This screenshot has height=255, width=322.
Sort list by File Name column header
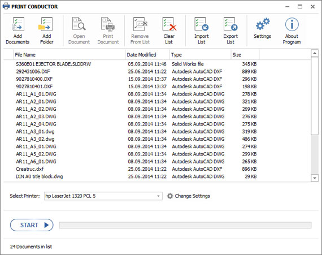(x=69, y=55)
